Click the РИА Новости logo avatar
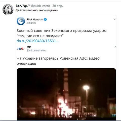This screenshot has width=121, height=121. click(x=21, y=21)
